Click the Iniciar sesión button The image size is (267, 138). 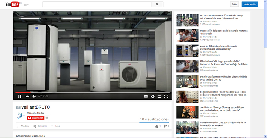click(250, 4)
